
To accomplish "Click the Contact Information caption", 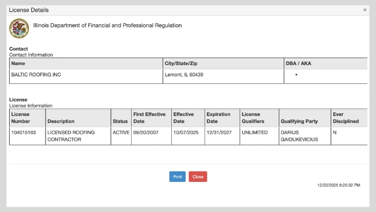I will [31, 55].
